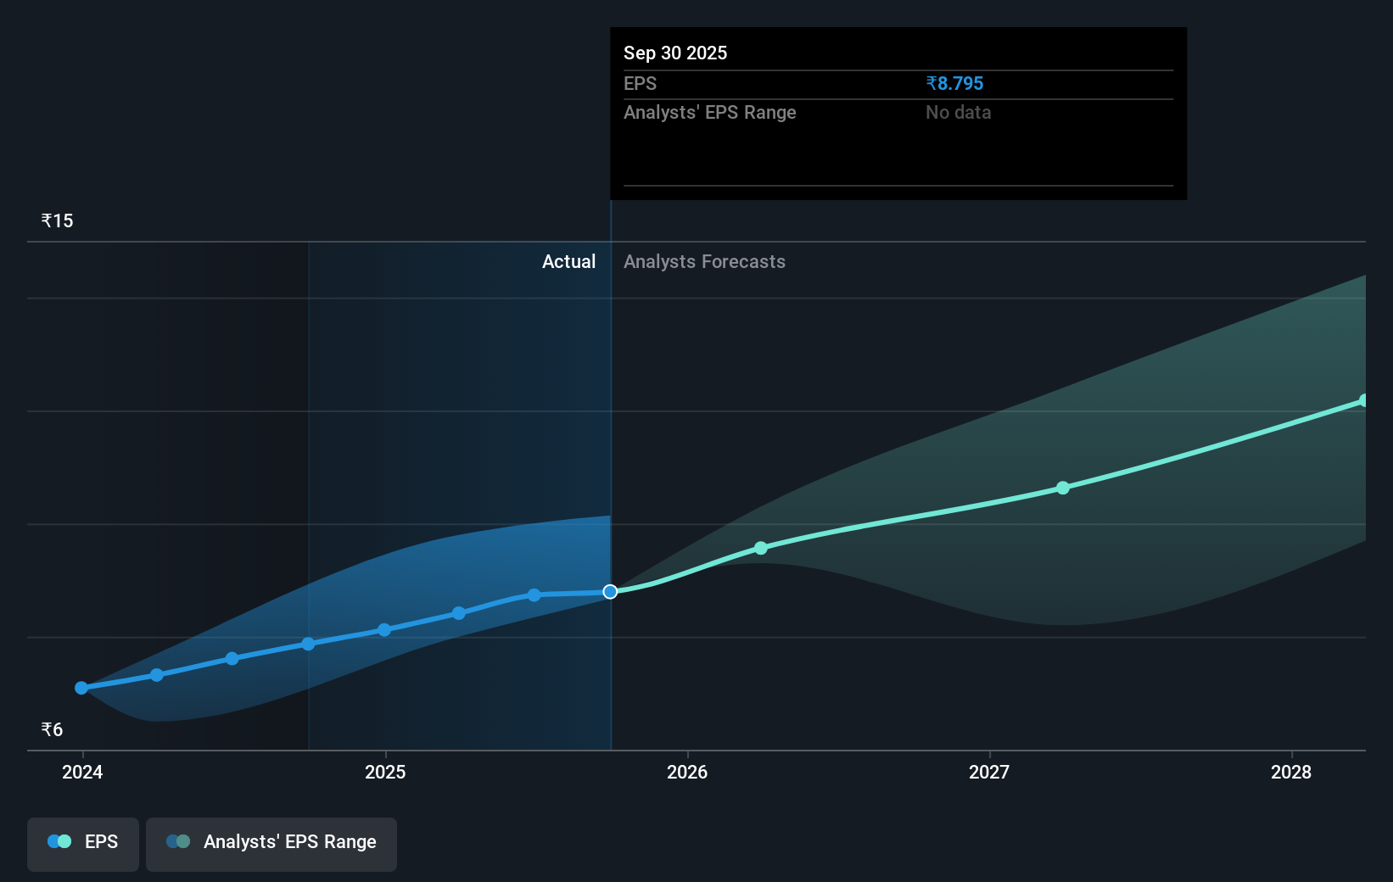Click the 2027 forecast data point
This screenshot has width=1393, height=882.
pyautogui.click(x=1062, y=488)
